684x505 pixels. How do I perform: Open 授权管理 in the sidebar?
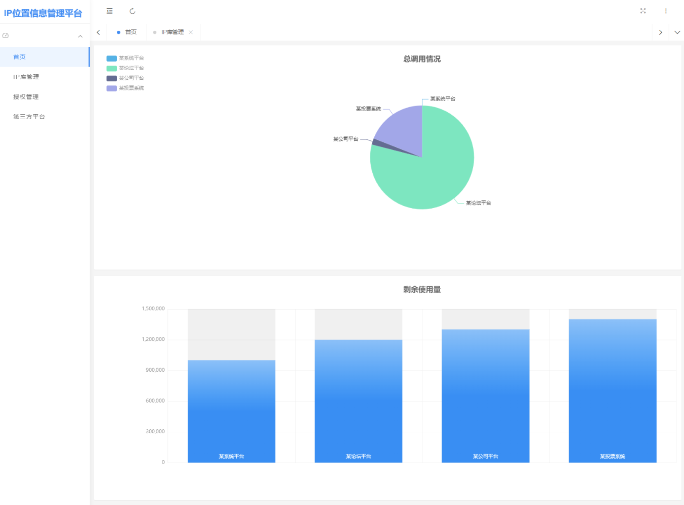tap(26, 97)
